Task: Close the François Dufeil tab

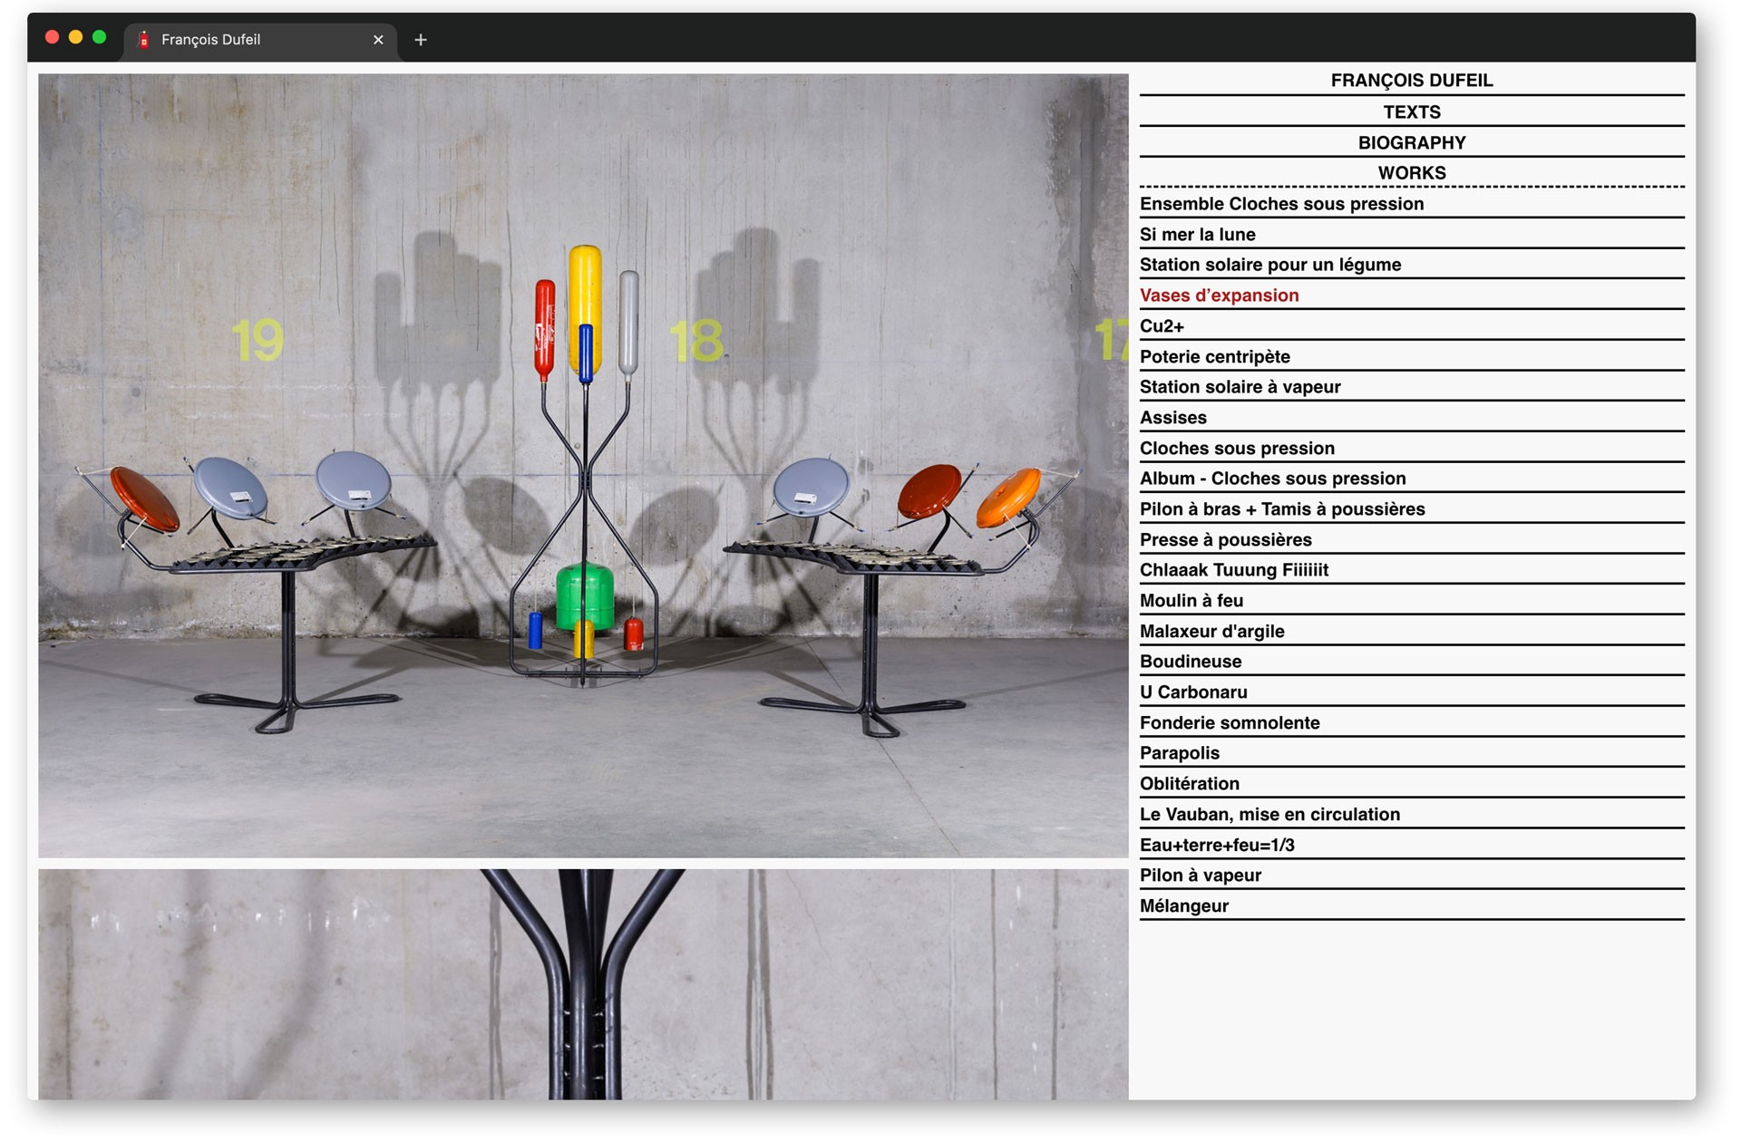Action: [x=378, y=40]
